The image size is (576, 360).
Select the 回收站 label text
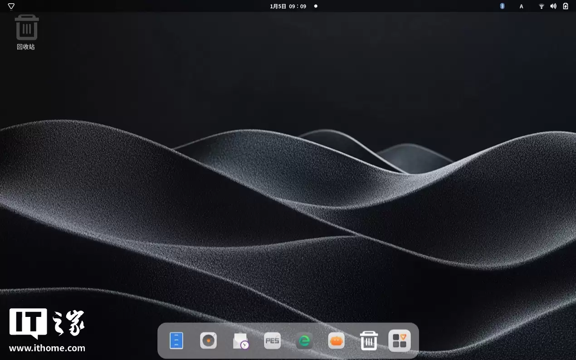pos(26,46)
